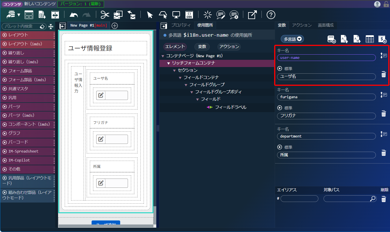Collapse the properties panel arrow icon
Image resolution: width=390 pixels, height=232 pixels.
164,26
